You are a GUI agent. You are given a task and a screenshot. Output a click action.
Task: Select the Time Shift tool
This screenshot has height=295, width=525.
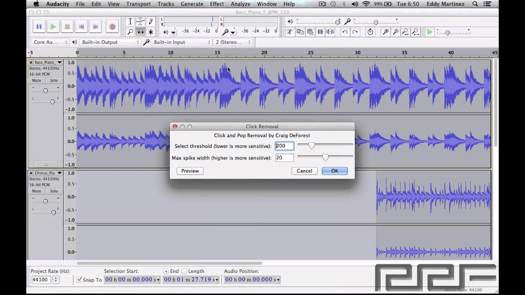coord(140,32)
